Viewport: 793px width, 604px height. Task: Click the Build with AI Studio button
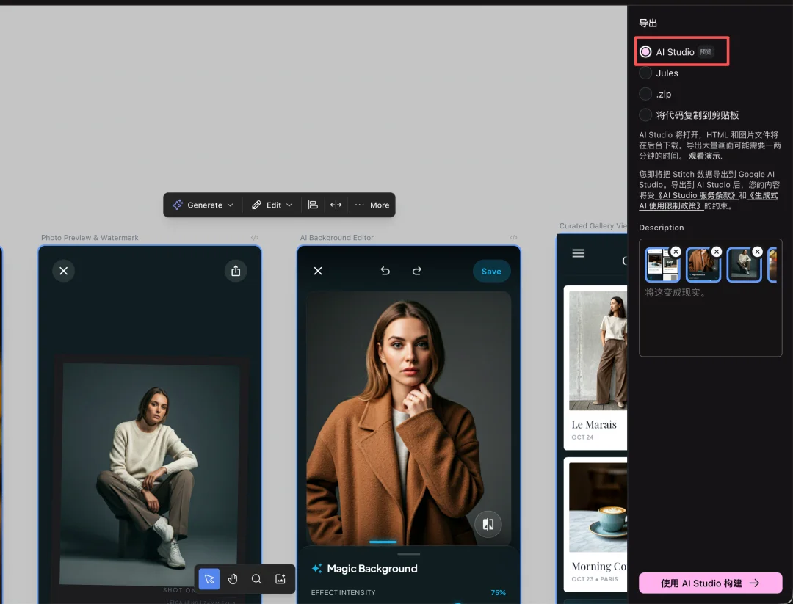(710, 583)
